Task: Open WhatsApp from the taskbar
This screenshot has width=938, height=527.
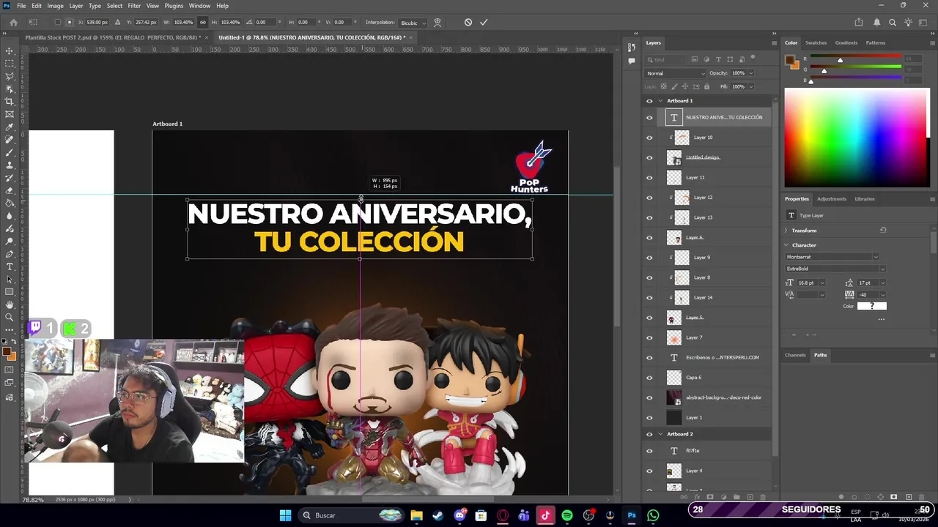Action: [653, 515]
